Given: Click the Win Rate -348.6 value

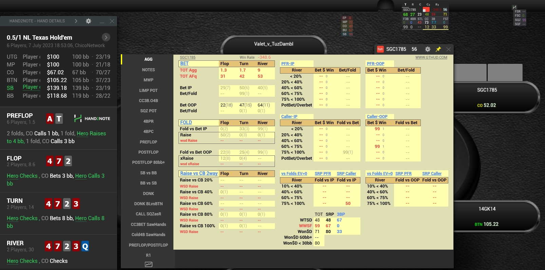Looking at the screenshot, I should (264, 57).
